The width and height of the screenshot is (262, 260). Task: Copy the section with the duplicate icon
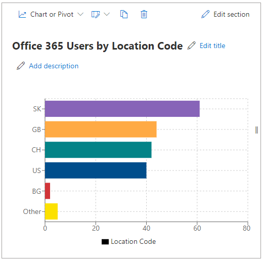[124, 14]
